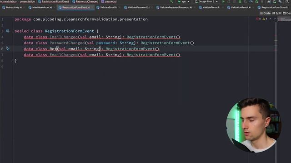The width and height of the screenshot is (291, 163).
Task: Click the PasswordChanged breadcrumb
Action: tap(85, 1)
